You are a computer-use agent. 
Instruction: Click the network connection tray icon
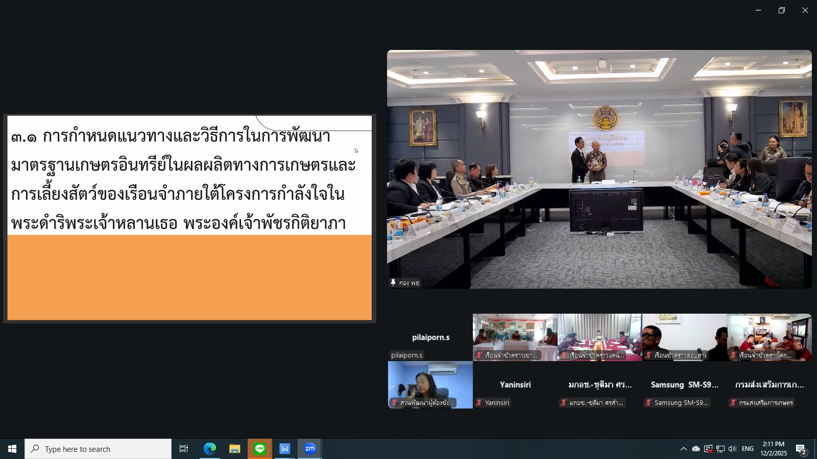[720, 449]
